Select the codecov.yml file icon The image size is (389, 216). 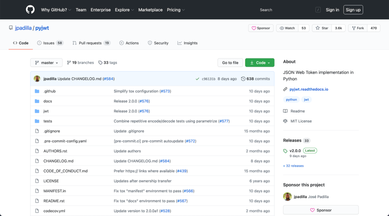(x=37, y=211)
